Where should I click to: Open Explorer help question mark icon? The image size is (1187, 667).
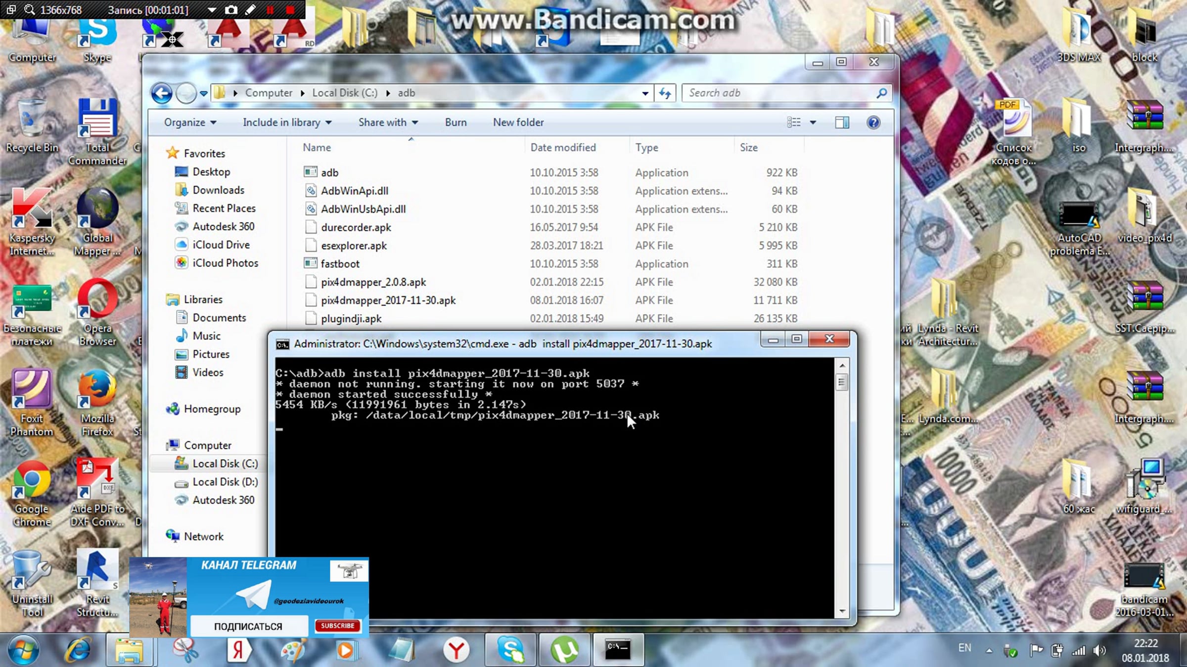[873, 123]
